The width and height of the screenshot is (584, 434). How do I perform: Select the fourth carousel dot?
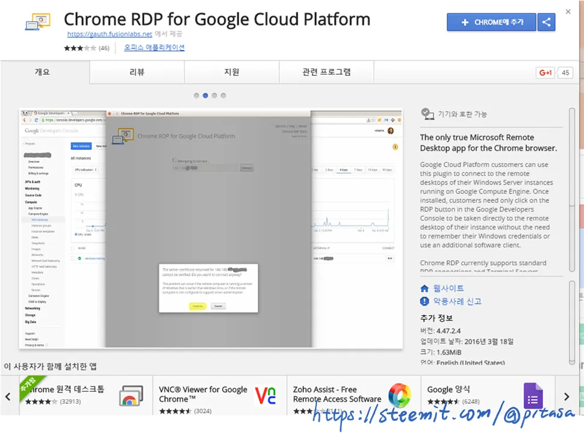tap(223, 95)
